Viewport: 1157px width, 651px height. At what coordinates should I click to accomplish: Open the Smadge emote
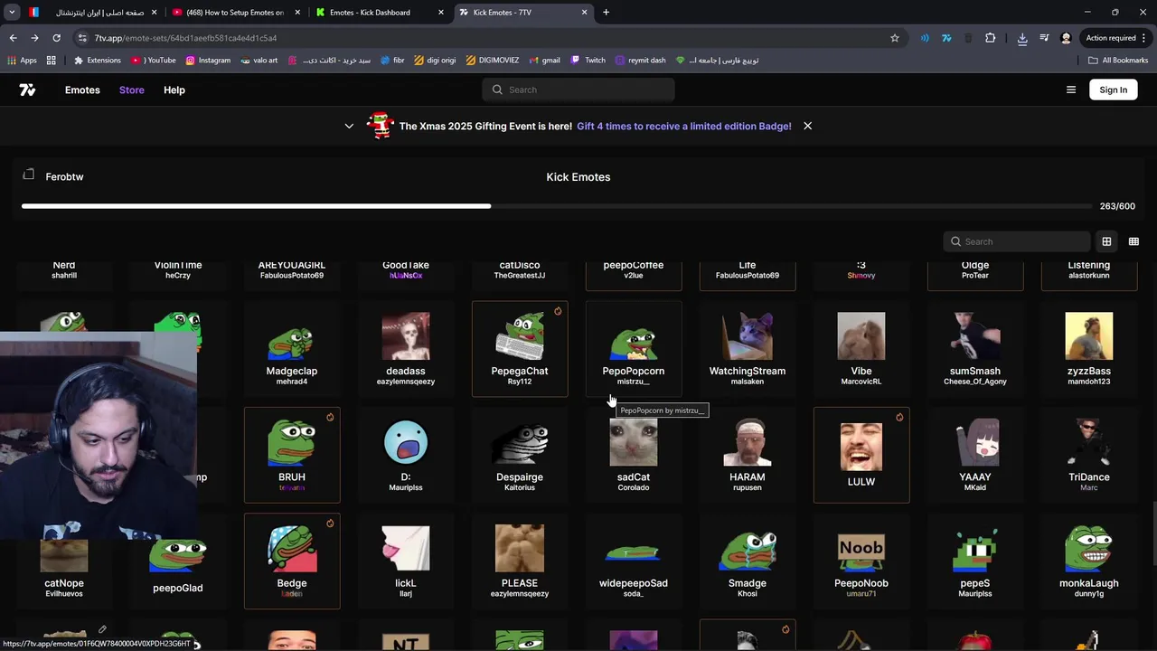coord(748,561)
